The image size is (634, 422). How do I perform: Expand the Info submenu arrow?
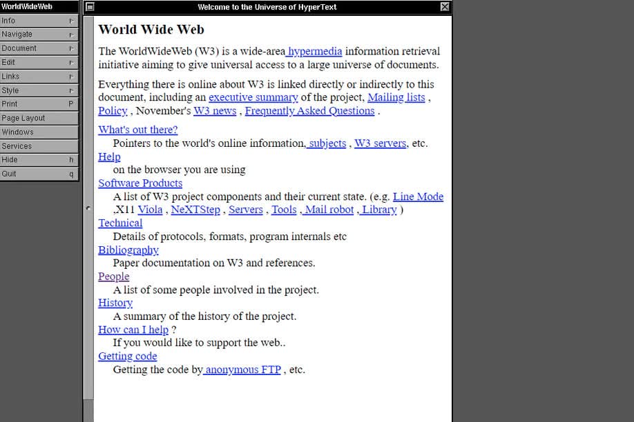click(x=71, y=21)
